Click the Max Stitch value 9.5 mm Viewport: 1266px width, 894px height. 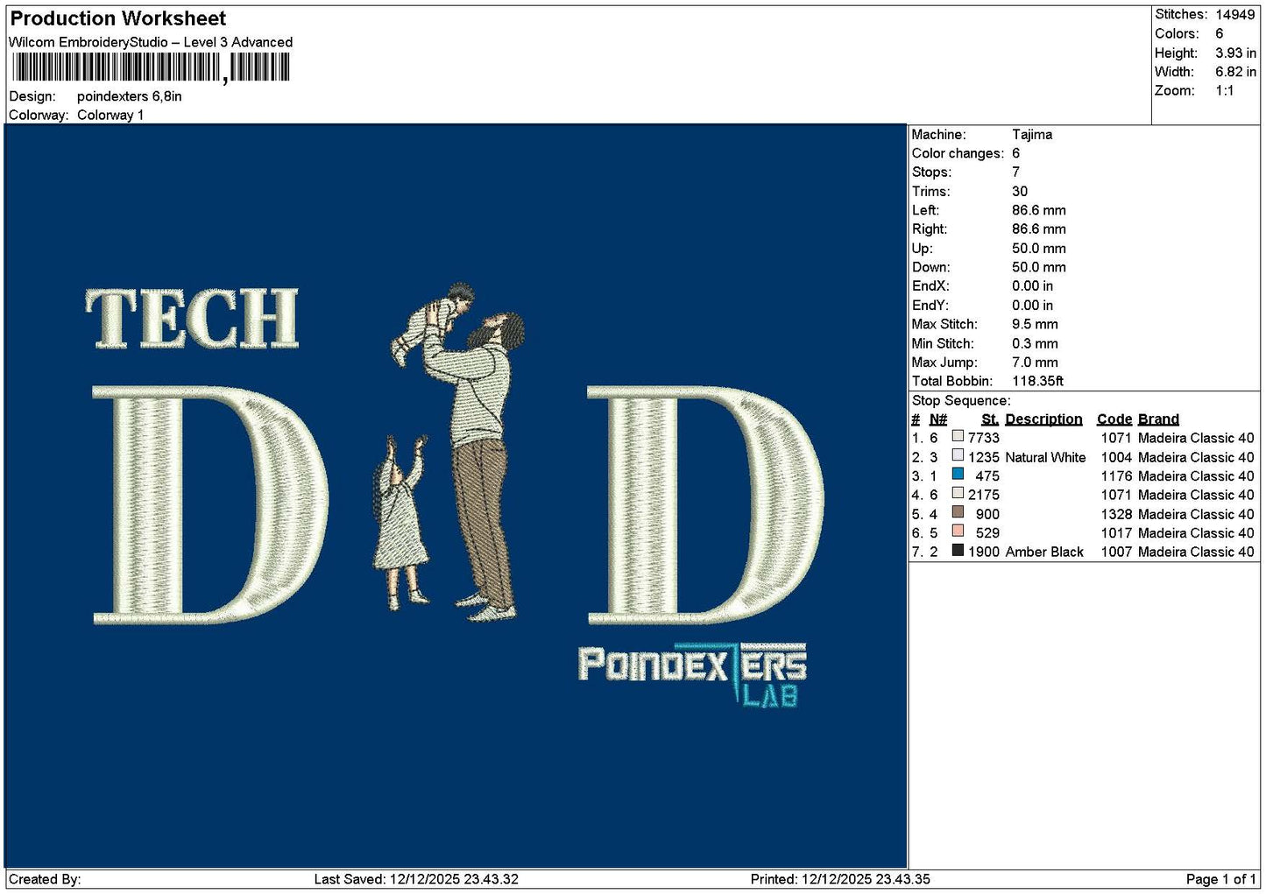(1035, 324)
